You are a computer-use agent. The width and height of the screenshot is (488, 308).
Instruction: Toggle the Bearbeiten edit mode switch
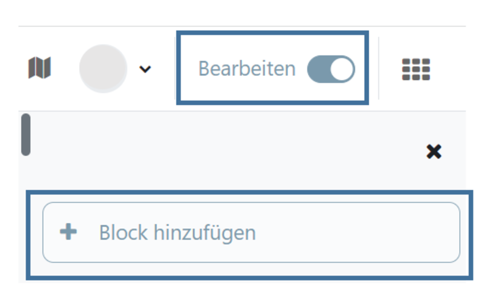click(331, 69)
